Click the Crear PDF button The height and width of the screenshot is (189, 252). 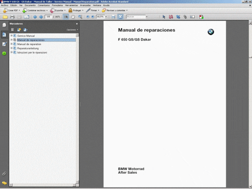click(12, 10)
